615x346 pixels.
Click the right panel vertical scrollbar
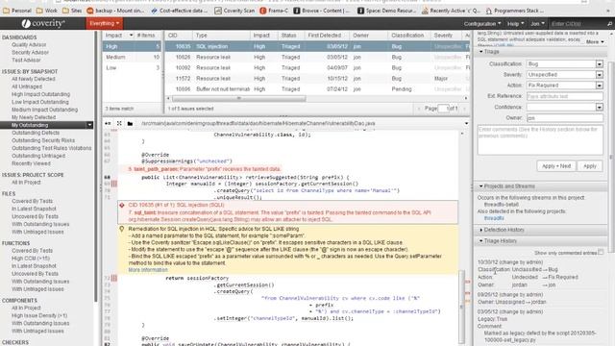pyautogui.click(x=611, y=156)
